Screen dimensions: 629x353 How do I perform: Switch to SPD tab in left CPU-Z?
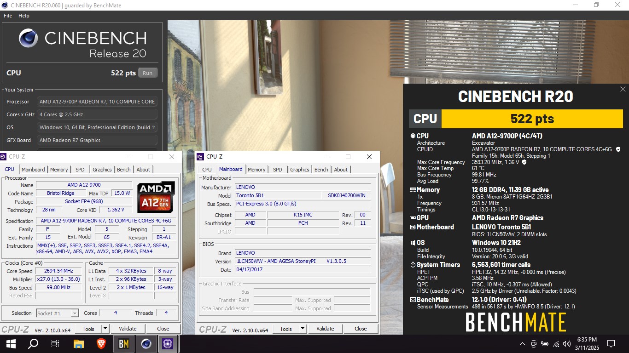click(x=80, y=170)
